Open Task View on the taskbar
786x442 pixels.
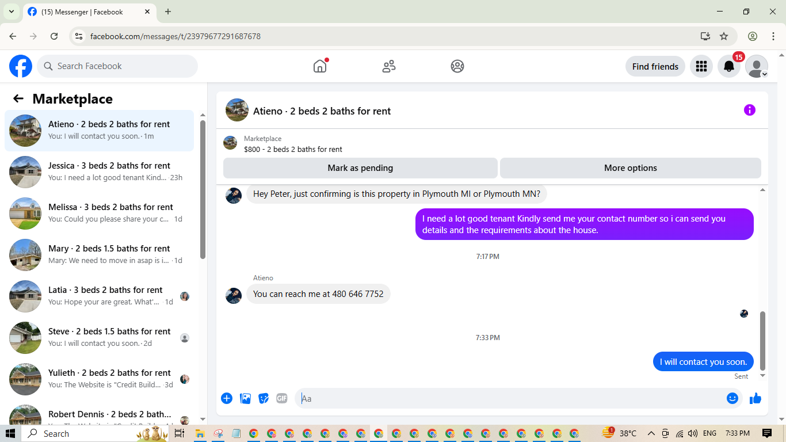pyautogui.click(x=179, y=433)
